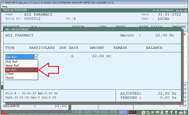This screenshot has height=115, width=189.
Task: Click the date 31-01-2022 field
Action: tap(169, 15)
